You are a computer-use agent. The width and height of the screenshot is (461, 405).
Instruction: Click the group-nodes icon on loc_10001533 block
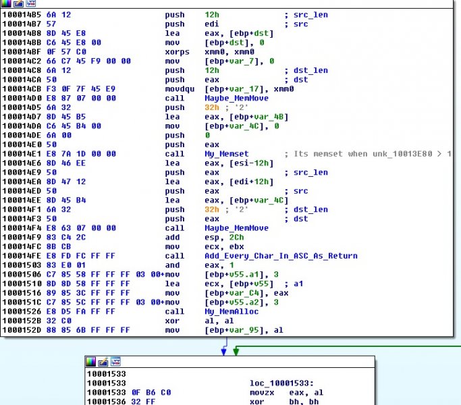coord(115,362)
